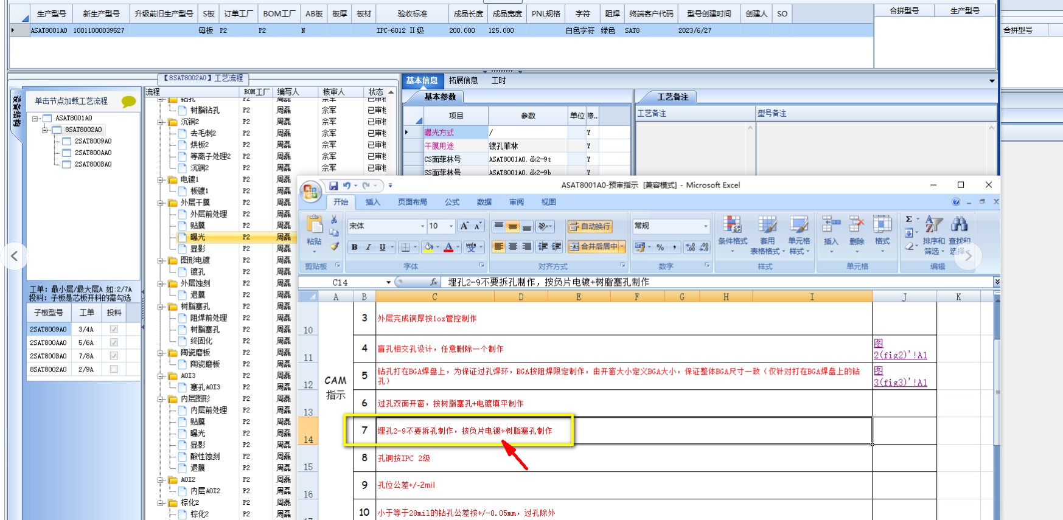Pick yellow fill color bucket
The height and width of the screenshot is (520, 1063).
429,247
